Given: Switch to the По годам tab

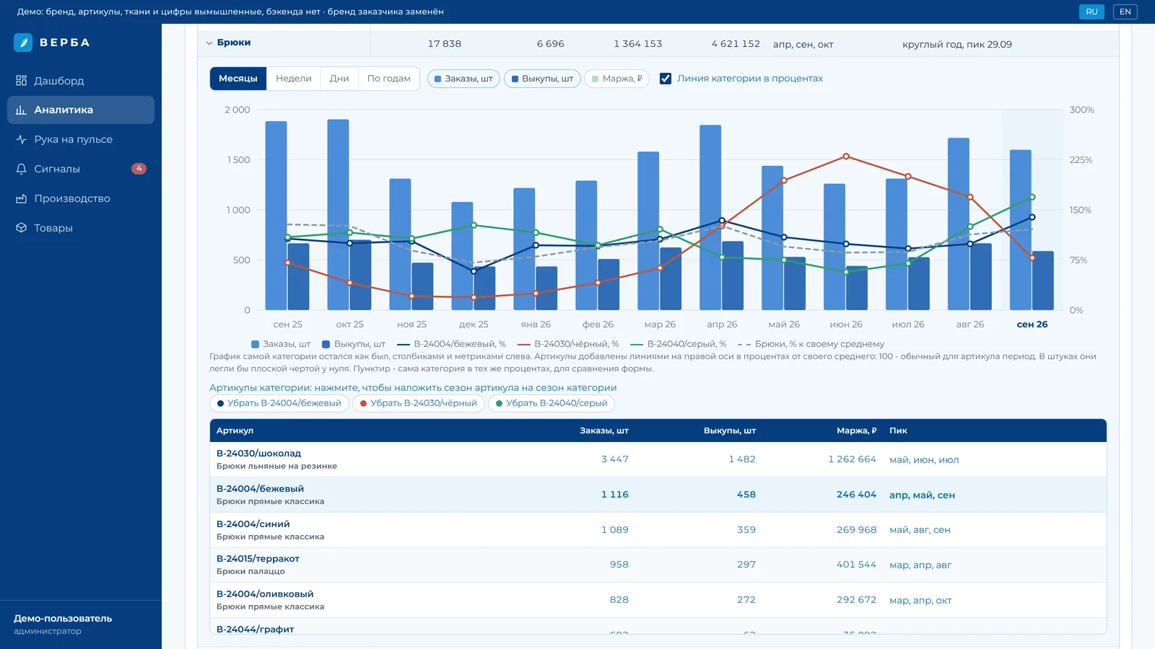Looking at the screenshot, I should pos(389,79).
